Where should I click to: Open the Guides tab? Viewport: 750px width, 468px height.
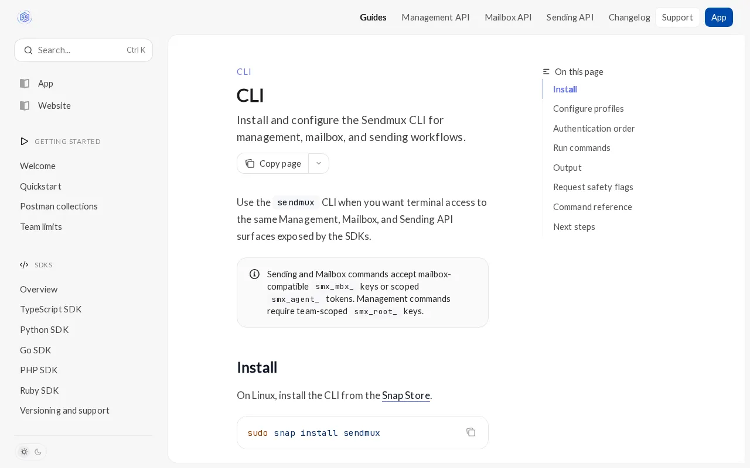tap(373, 18)
